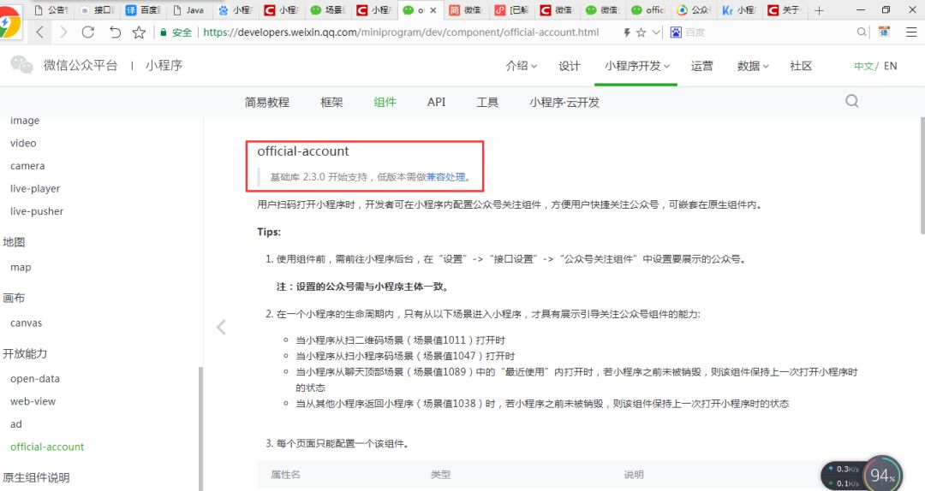Screen dimensions: 925x491
Task: Open the browser hamburger menu
Action: click(x=911, y=33)
